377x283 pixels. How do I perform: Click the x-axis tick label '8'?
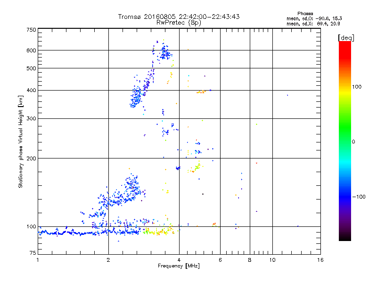coord(250,260)
